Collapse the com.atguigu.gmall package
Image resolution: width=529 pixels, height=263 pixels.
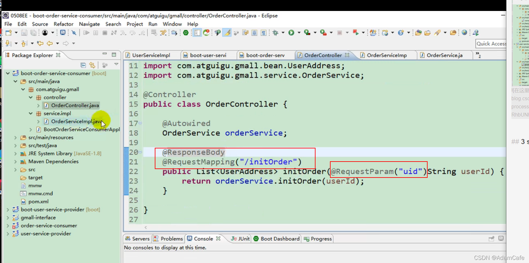[x=23, y=89]
